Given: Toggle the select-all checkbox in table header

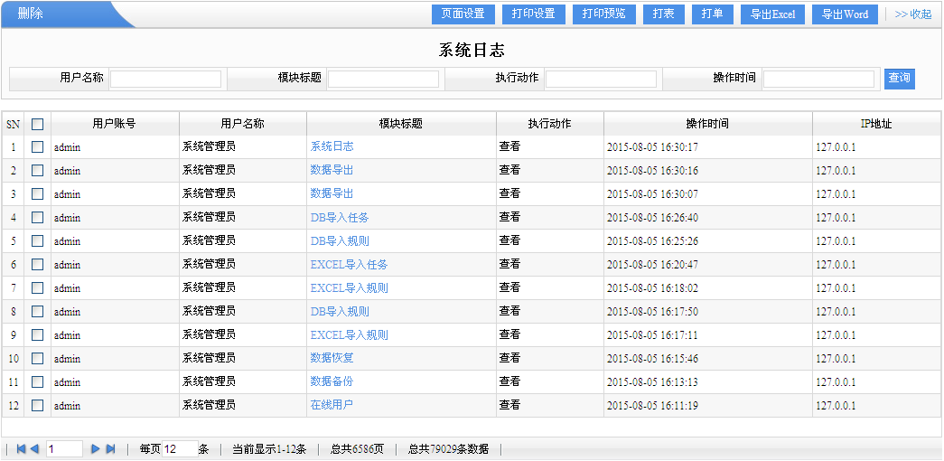Looking at the screenshot, I should [38, 124].
